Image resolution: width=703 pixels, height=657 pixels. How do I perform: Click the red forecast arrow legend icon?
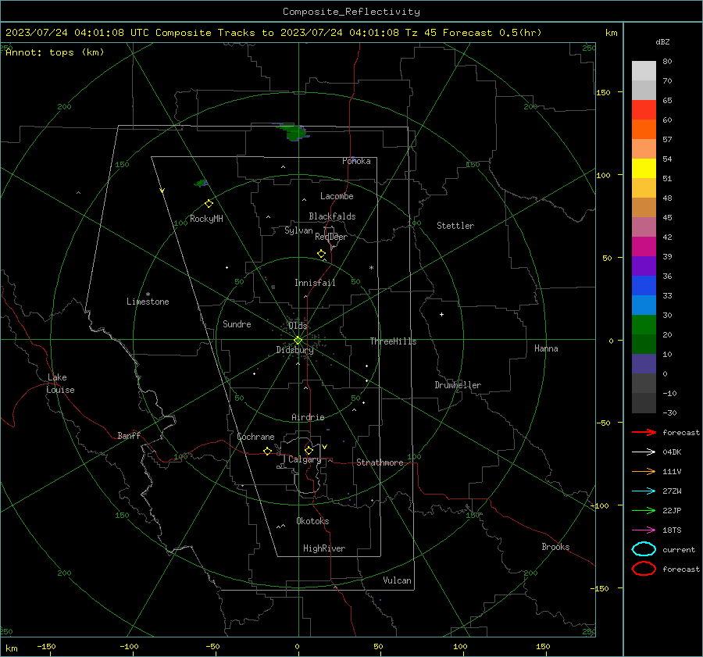644,432
